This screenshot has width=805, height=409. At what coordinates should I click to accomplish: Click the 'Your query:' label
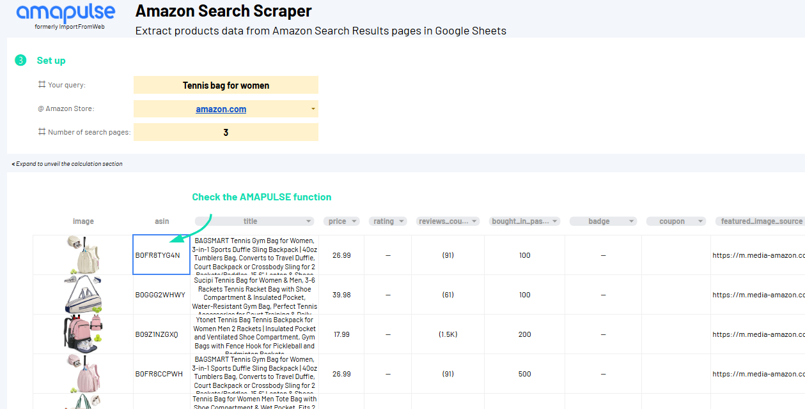click(x=66, y=85)
